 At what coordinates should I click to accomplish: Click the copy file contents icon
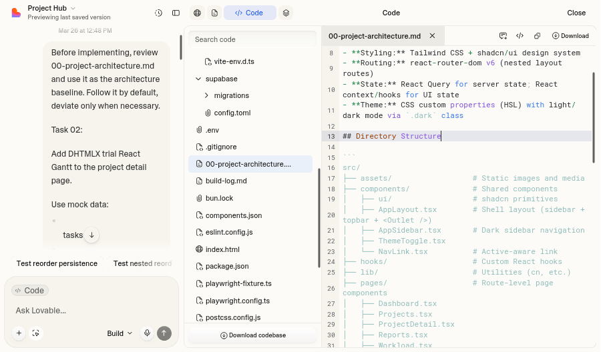537,35
